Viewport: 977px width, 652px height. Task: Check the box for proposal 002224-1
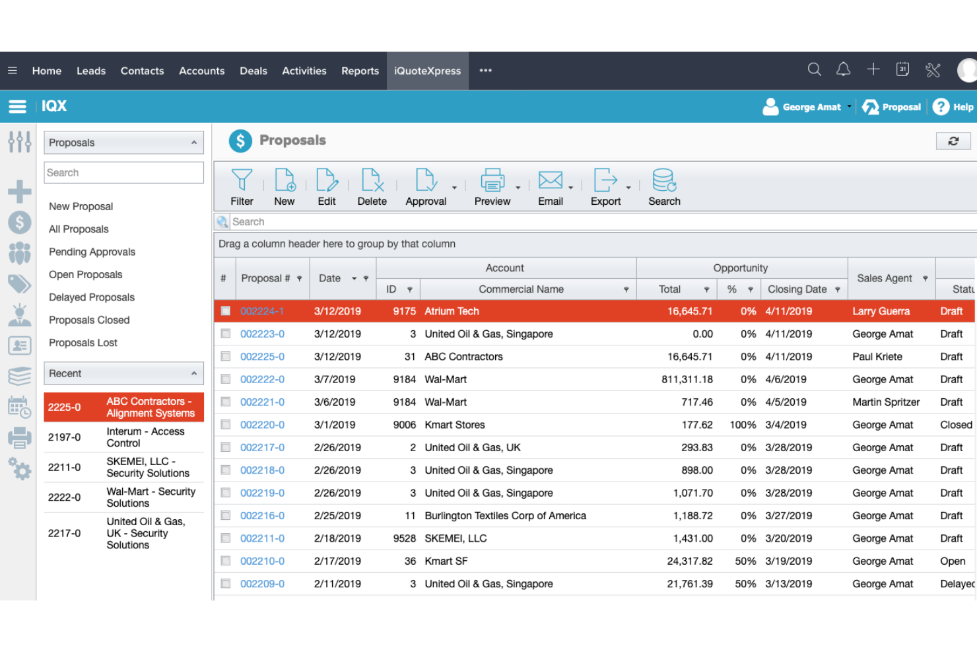(226, 310)
